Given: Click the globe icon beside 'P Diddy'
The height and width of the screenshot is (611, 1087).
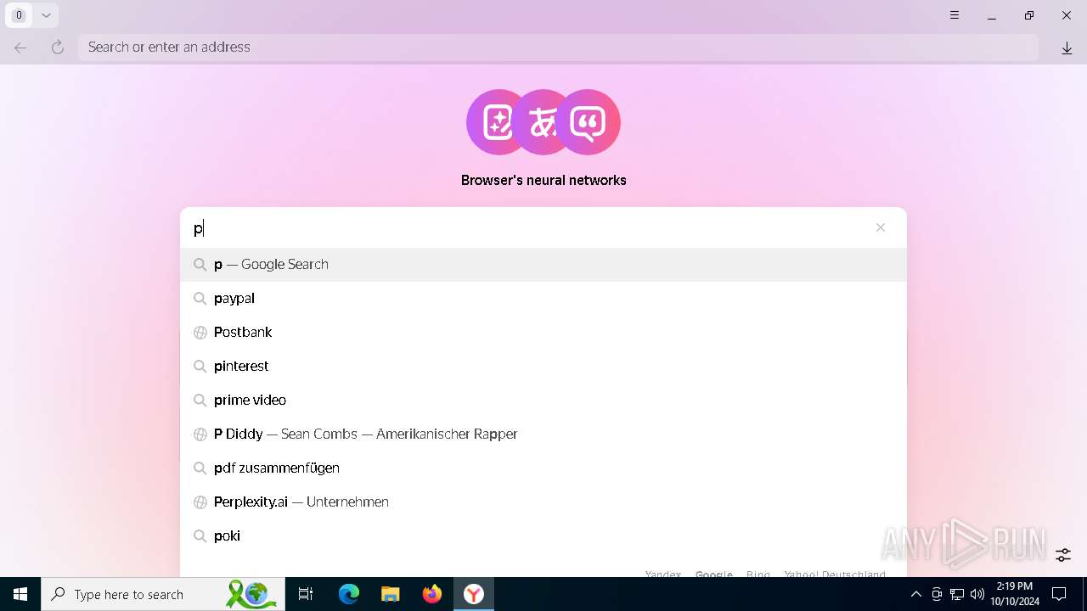Looking at the screenshot, I should pyautogui.click(x=200, y=434).
